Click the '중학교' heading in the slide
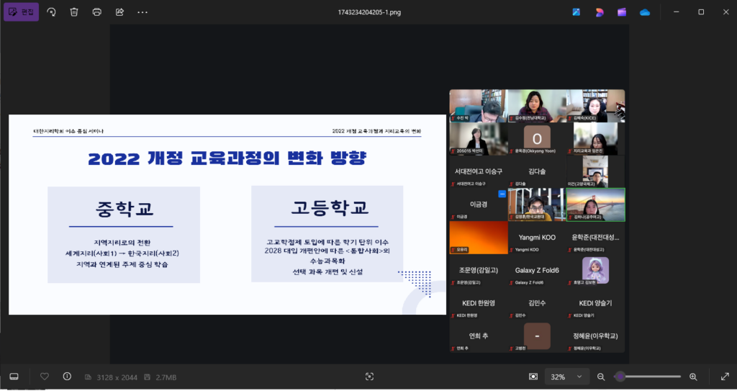The width and height of the screenshot is (737, 391). (x=125, y=208)
